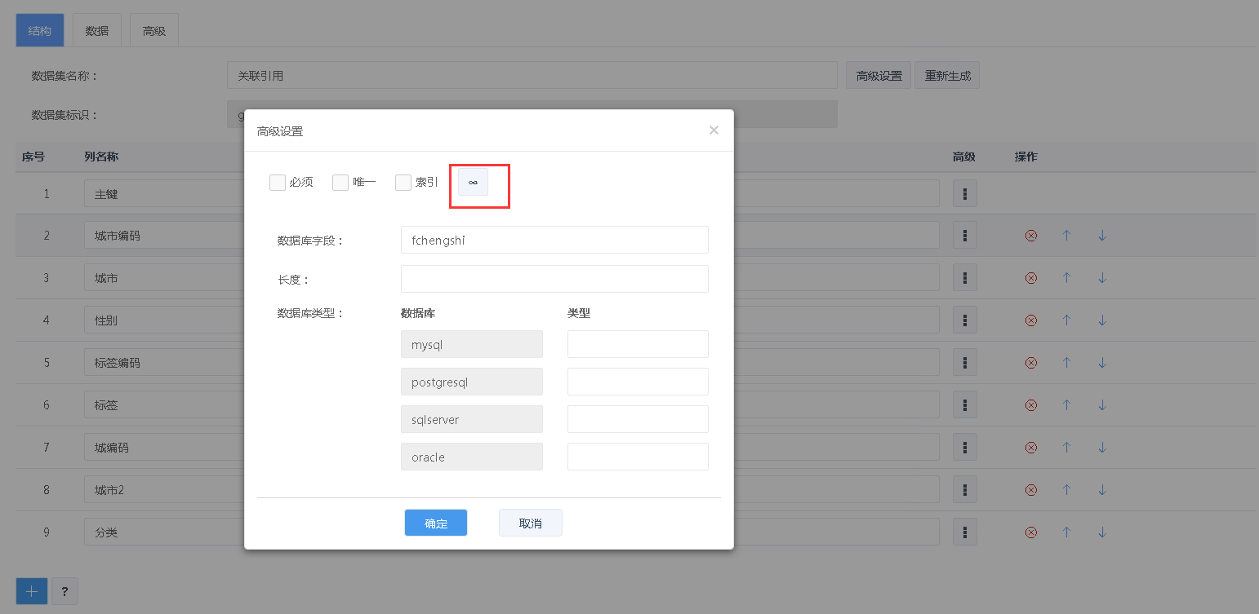Image resolution: width=1259 pixels, height=614 pixels.
Task: Open advanced menu for row 分类
Action: point(964,532)
